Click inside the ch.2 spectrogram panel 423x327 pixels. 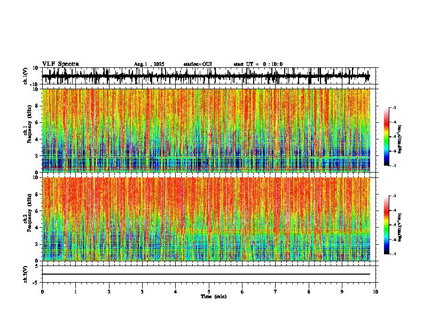(206, 219)
